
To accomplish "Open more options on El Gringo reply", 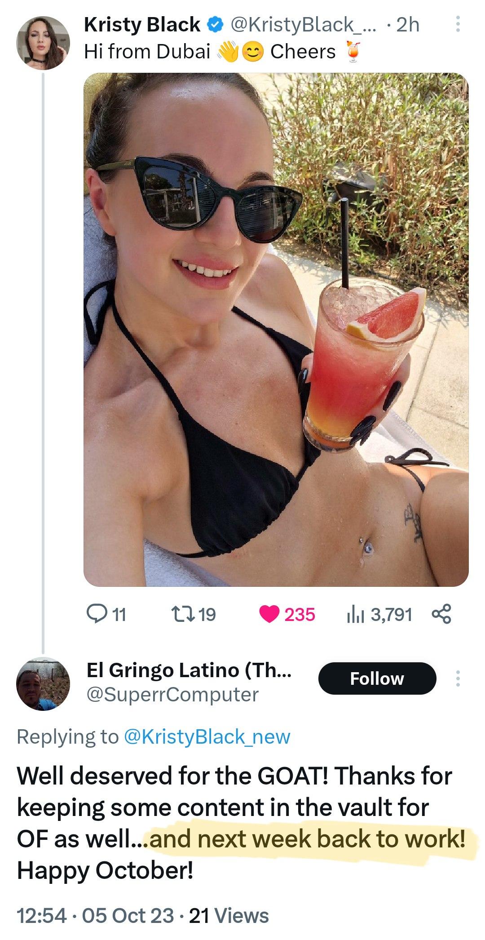I will point(458,678).
